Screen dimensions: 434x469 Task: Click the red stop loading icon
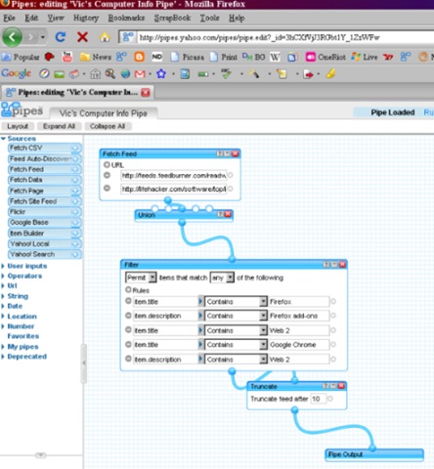point(82,37)
